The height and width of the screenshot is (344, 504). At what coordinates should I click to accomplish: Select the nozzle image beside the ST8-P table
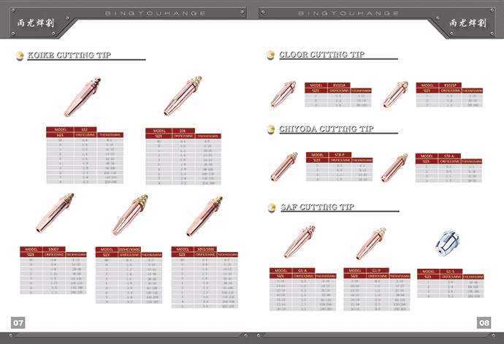tap(284, 167)
